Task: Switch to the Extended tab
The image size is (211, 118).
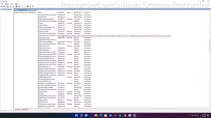Action: pyautogui.click(x=17, y=109)
